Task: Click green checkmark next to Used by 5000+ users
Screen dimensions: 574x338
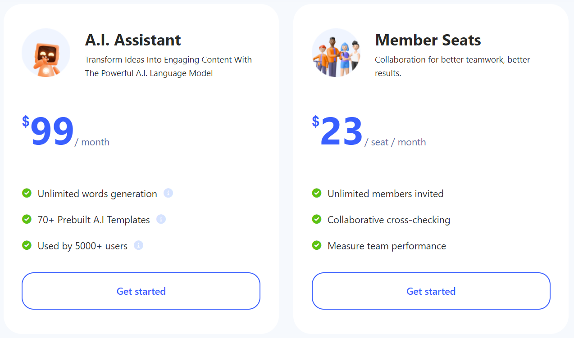Action: coord(27,245)
